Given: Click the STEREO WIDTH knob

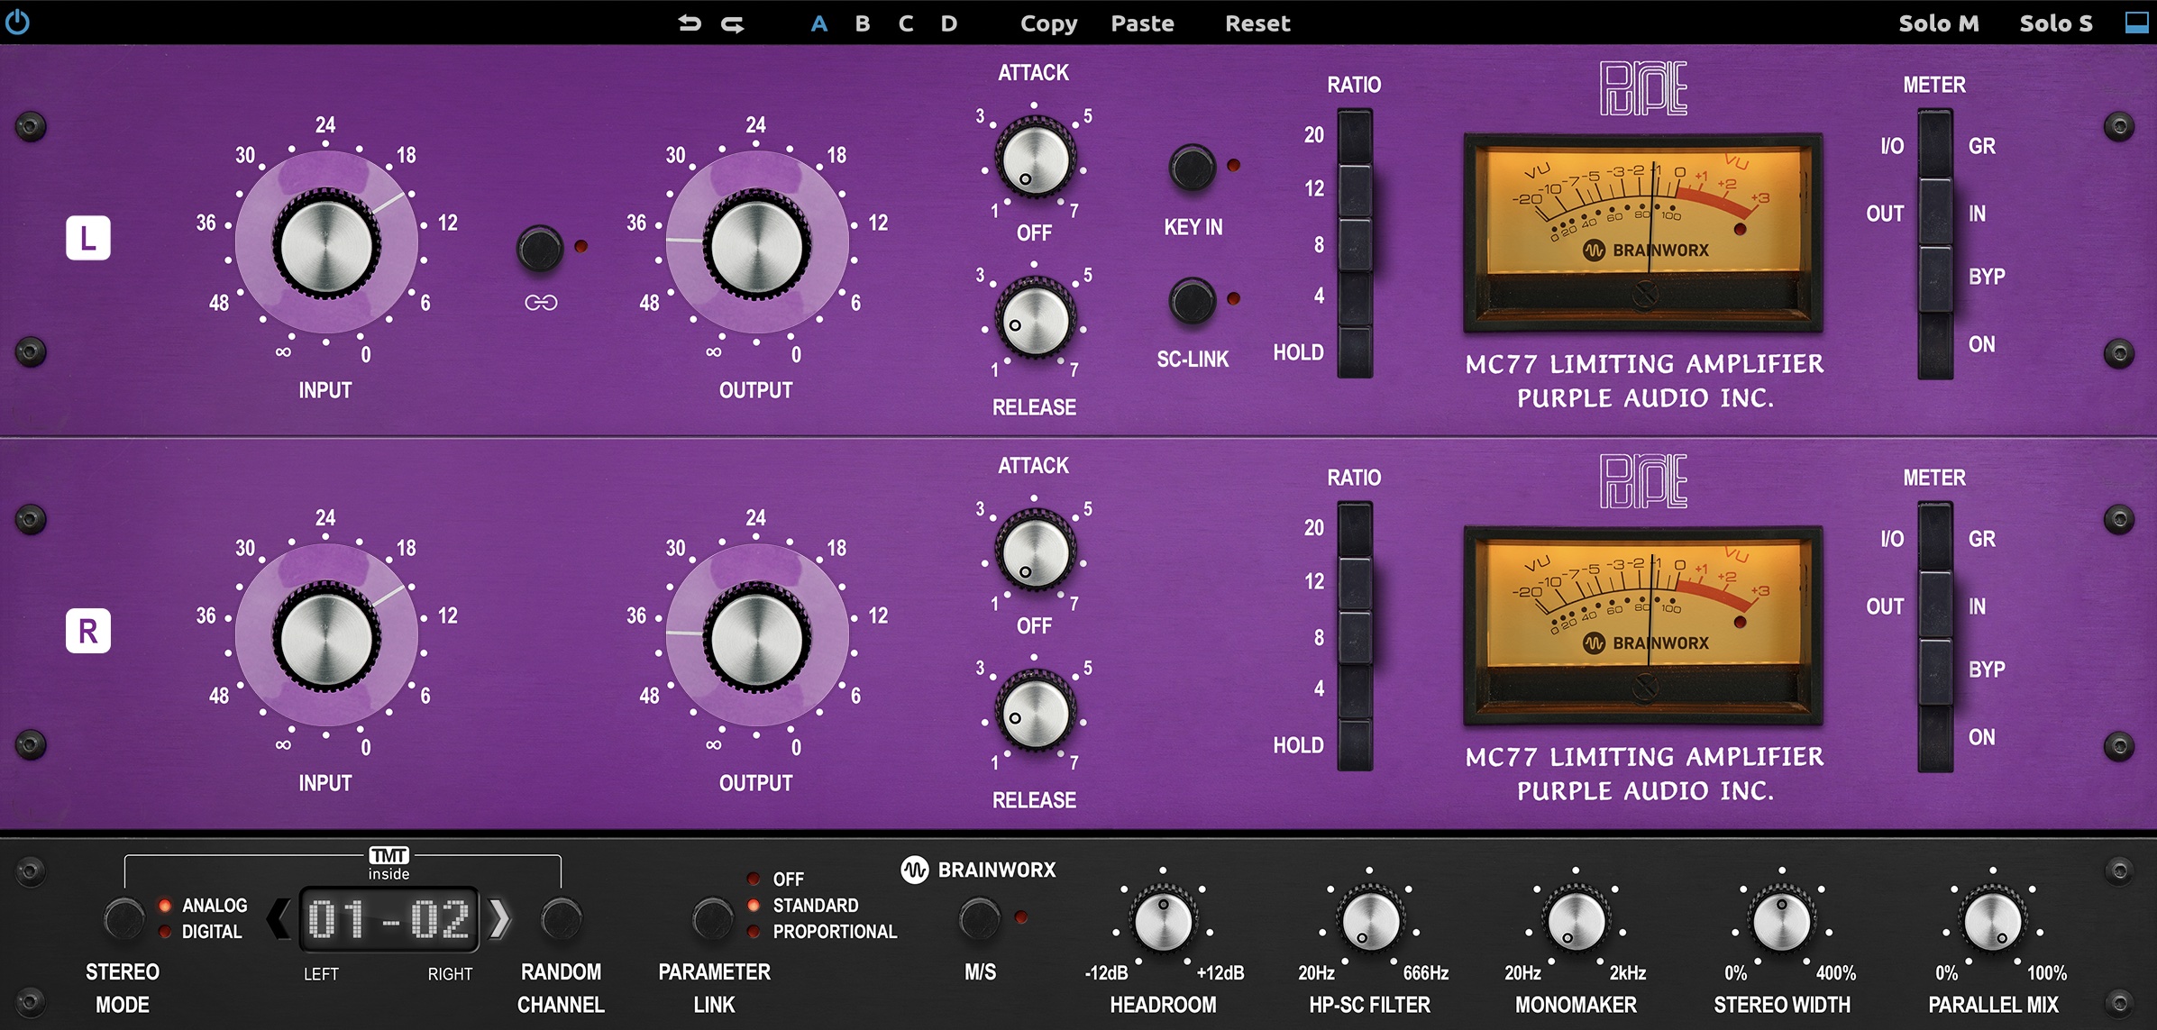Looking at the screenshot, I should [x=1782, y=921].
